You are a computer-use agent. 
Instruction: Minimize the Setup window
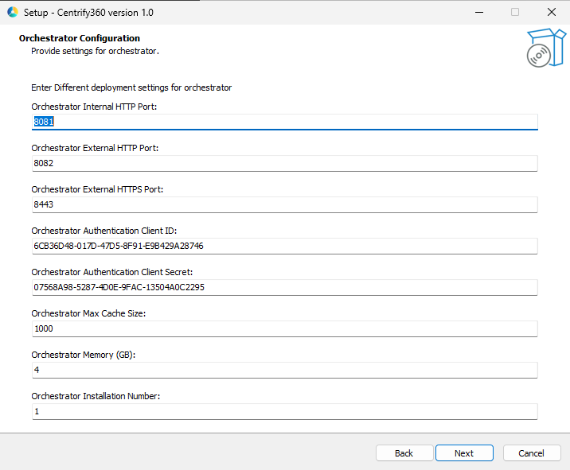tap(479, 13)
